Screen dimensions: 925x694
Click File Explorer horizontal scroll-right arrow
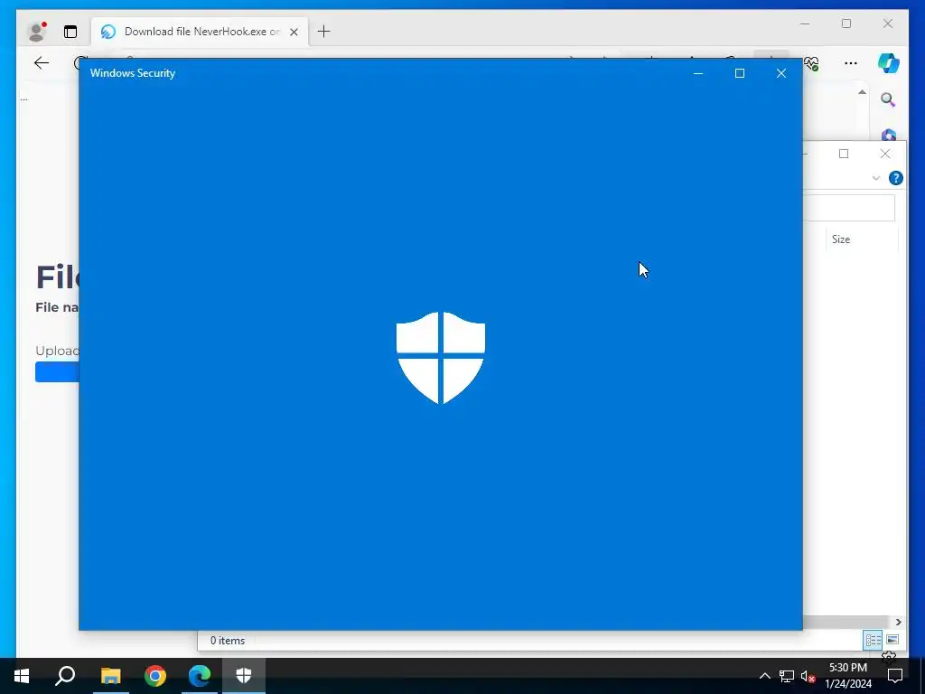coord(898,622)
